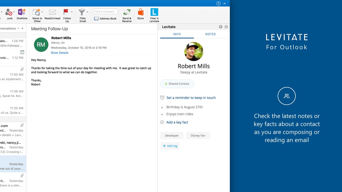Switch to the NOTES tab

[x=211, y=34]
